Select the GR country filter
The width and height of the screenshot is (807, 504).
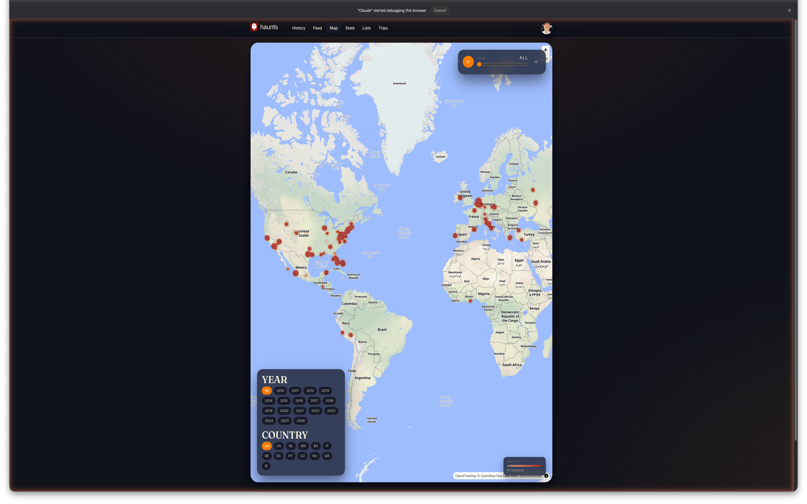point(327,456)
